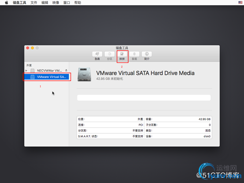Click the 外置 sidebar section header
Screen dimensions: 244x183
point(29,65)
